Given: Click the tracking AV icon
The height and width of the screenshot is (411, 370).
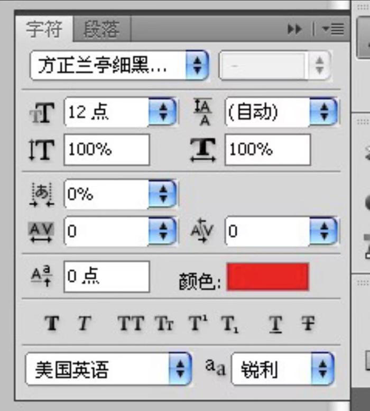Looking at the screenshot, I should click(41, 232).
